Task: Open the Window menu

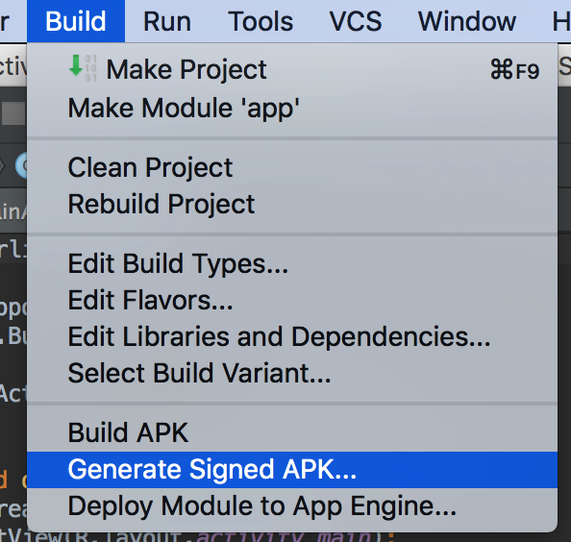Action: tap(467, 21)
